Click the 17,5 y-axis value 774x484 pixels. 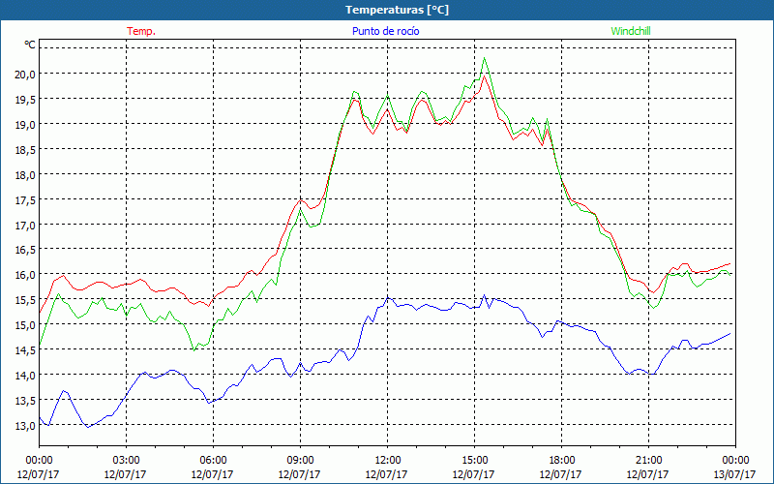[26, 200]
